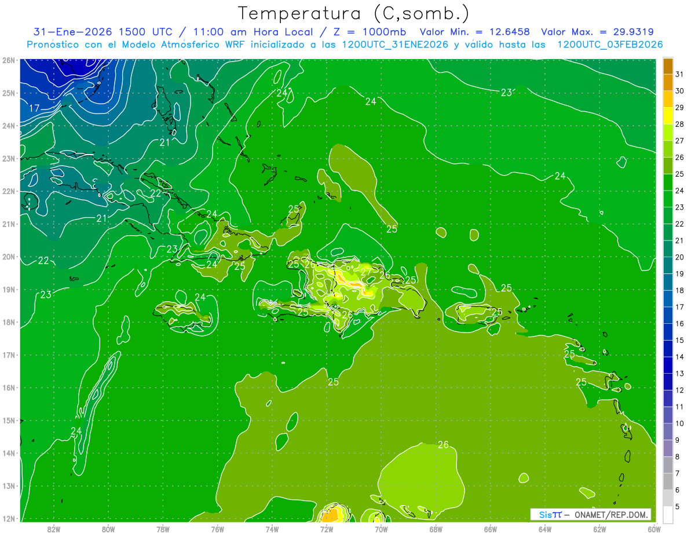Select the valid-until time "1200UTC_03FEB2026"
Screen dimensions: 695x537
[x=610, y=45]
